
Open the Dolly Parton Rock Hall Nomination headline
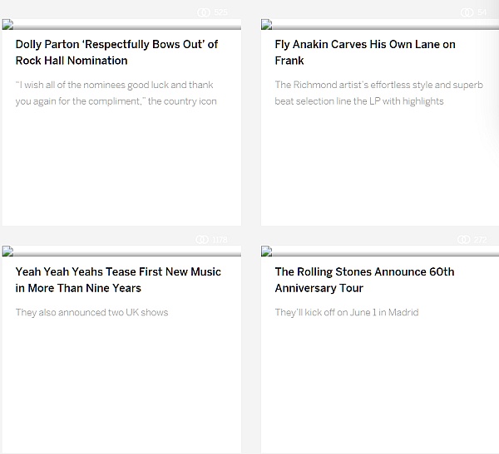click(116, 52)
